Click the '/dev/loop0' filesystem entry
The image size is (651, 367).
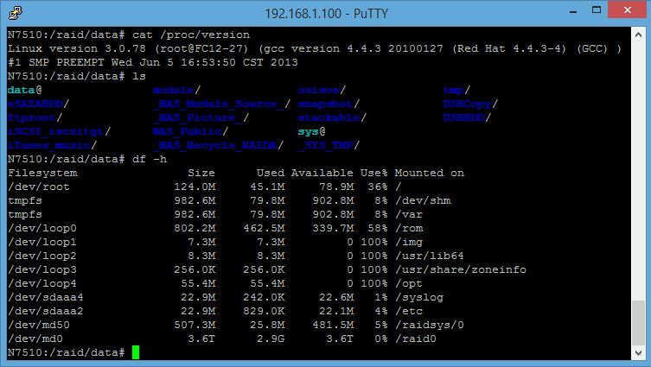point(42,229)
